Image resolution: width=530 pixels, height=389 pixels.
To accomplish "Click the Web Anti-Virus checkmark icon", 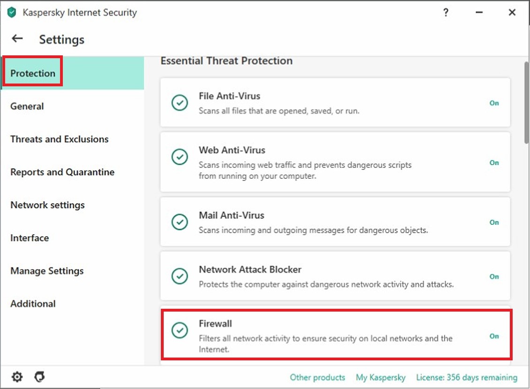I will point(180,157).
